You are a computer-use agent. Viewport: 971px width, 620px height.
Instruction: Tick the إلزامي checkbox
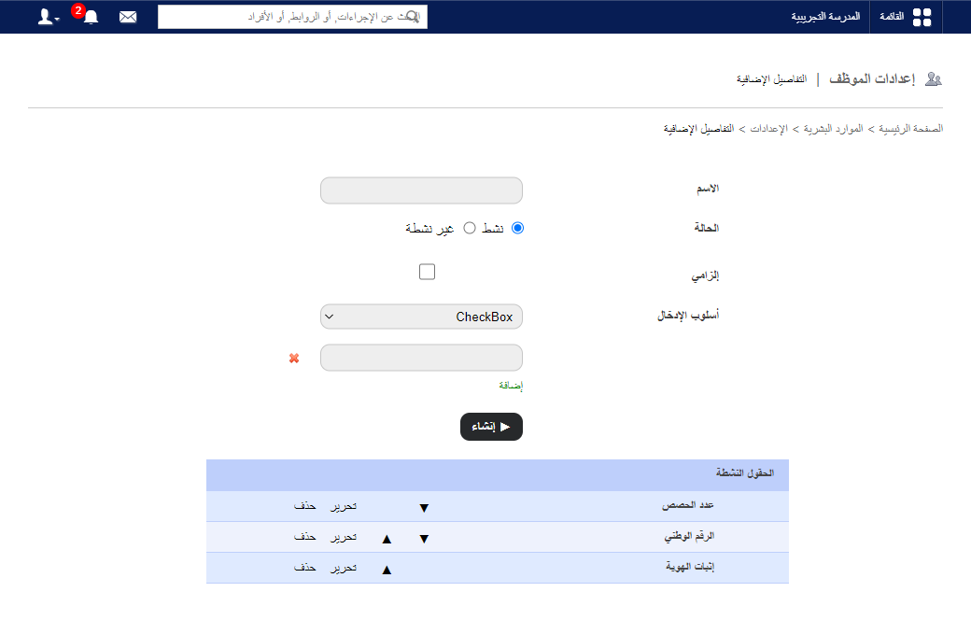[428, 272]
